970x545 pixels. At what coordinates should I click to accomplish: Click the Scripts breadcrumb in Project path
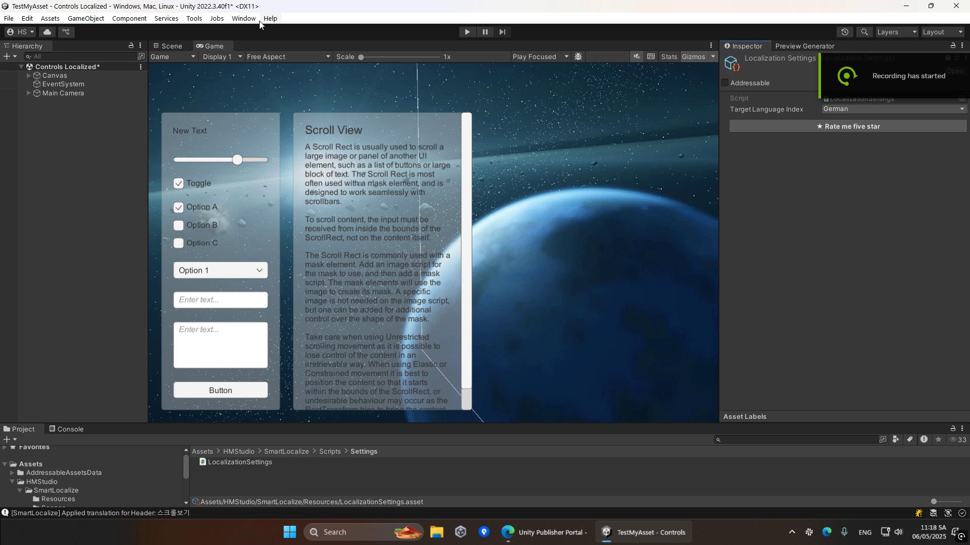click(330, 451)
